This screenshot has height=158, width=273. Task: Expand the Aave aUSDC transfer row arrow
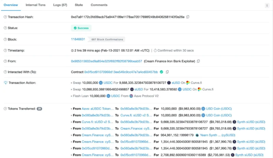coord(71,109)
